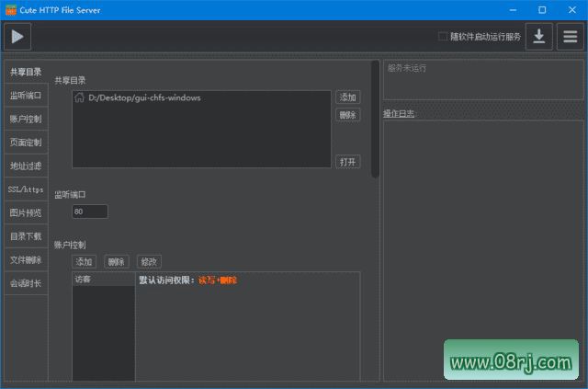Open the SSL/https sidebar tab
The image size is (588, 389).
tap(26, 189)
